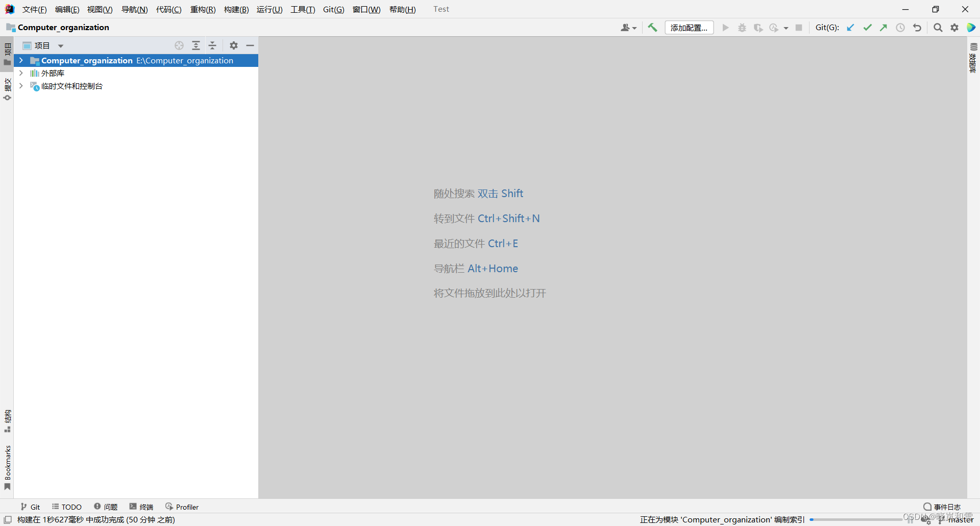This screenshot has height=526, width=980.
Task: Open the 构建(B) menu
Action: point(236,9)
